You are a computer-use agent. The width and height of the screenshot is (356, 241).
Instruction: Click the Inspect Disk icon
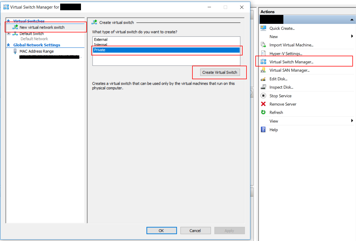(x=263, y=87)
